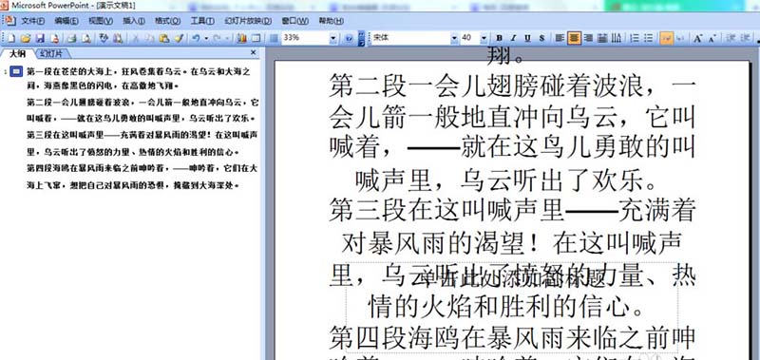Screen dimensions: 760x360
Task: Open the 格式(O) menu
Action: click(168, 21)
